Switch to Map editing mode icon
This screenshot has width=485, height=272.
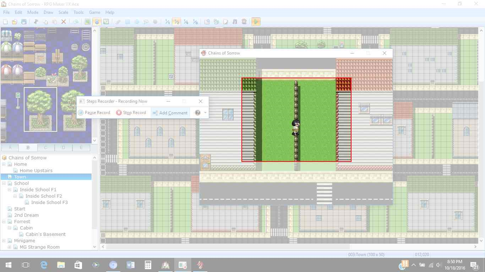point(87,22)
